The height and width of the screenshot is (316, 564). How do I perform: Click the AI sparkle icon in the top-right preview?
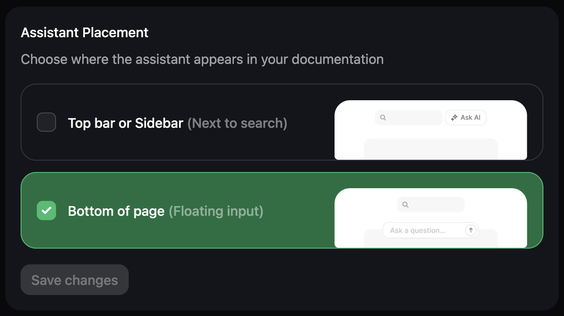453,117
